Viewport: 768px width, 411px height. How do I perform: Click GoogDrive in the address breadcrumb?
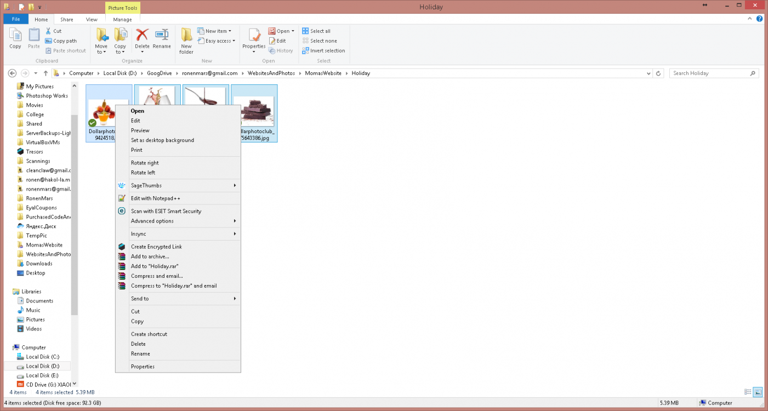pos(160,73)
